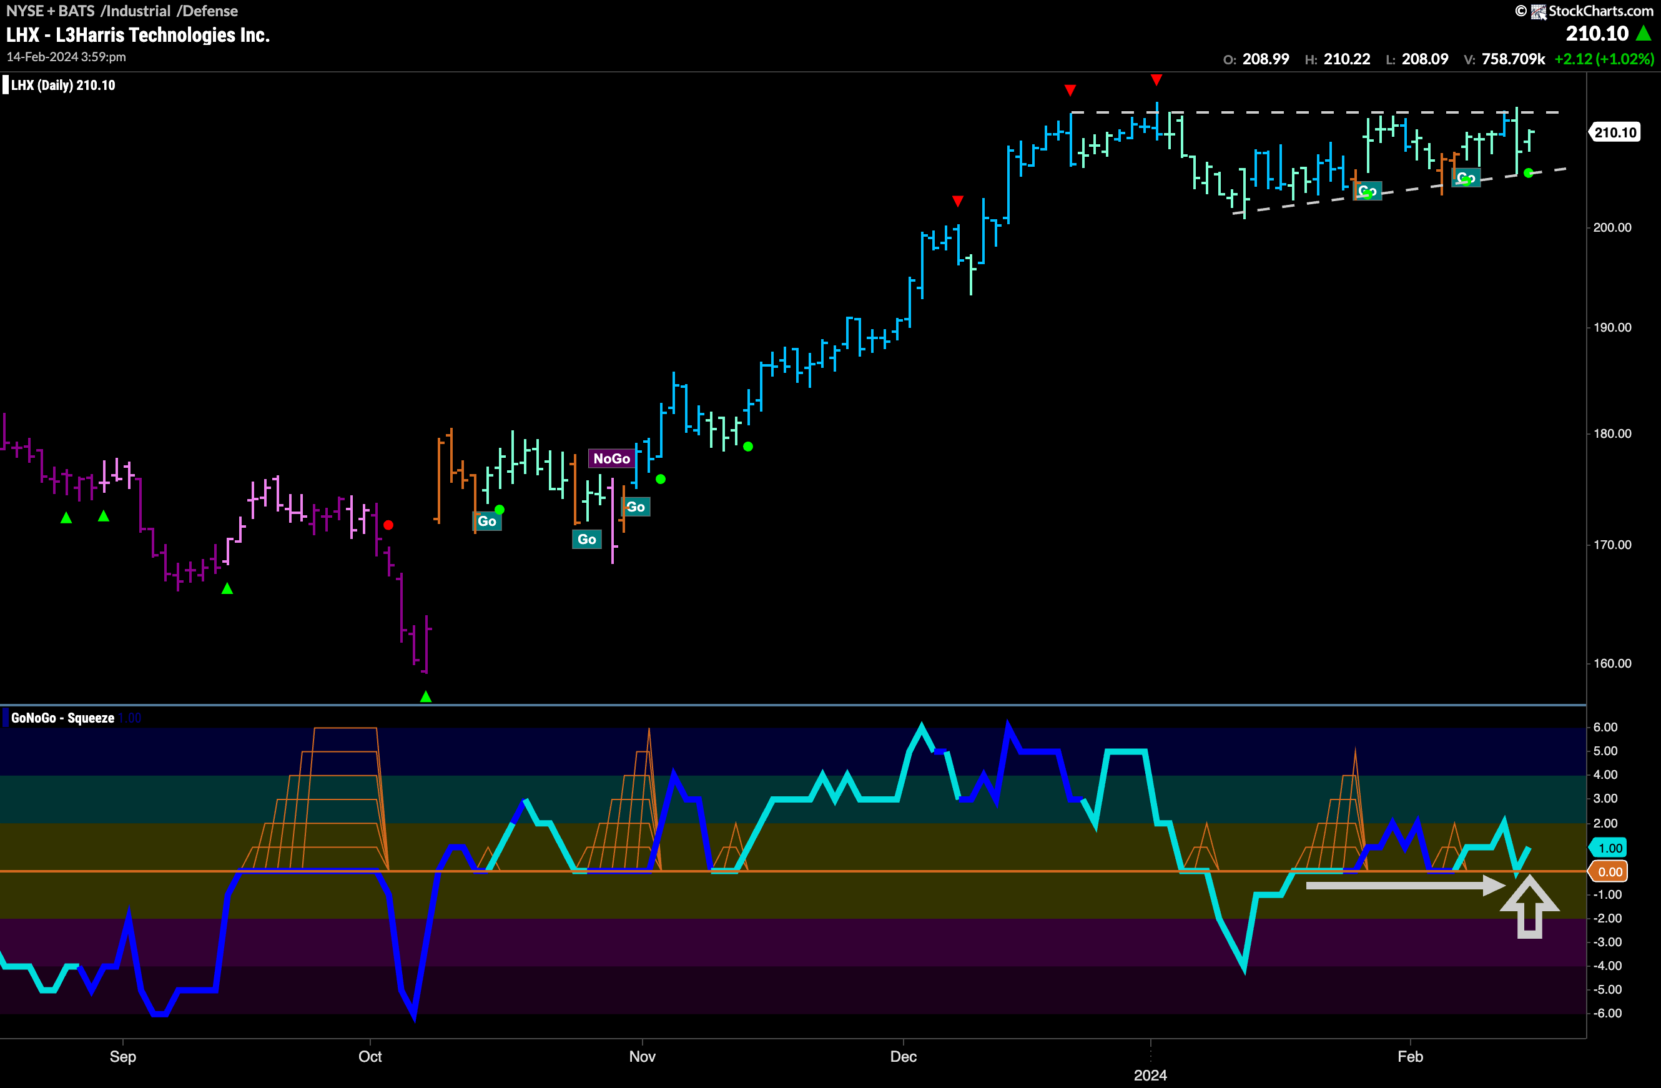Click the highest red triangle at the January peak
Image resolution: width=1661 pixels, height=1088 pixels.
(1156, 79)
